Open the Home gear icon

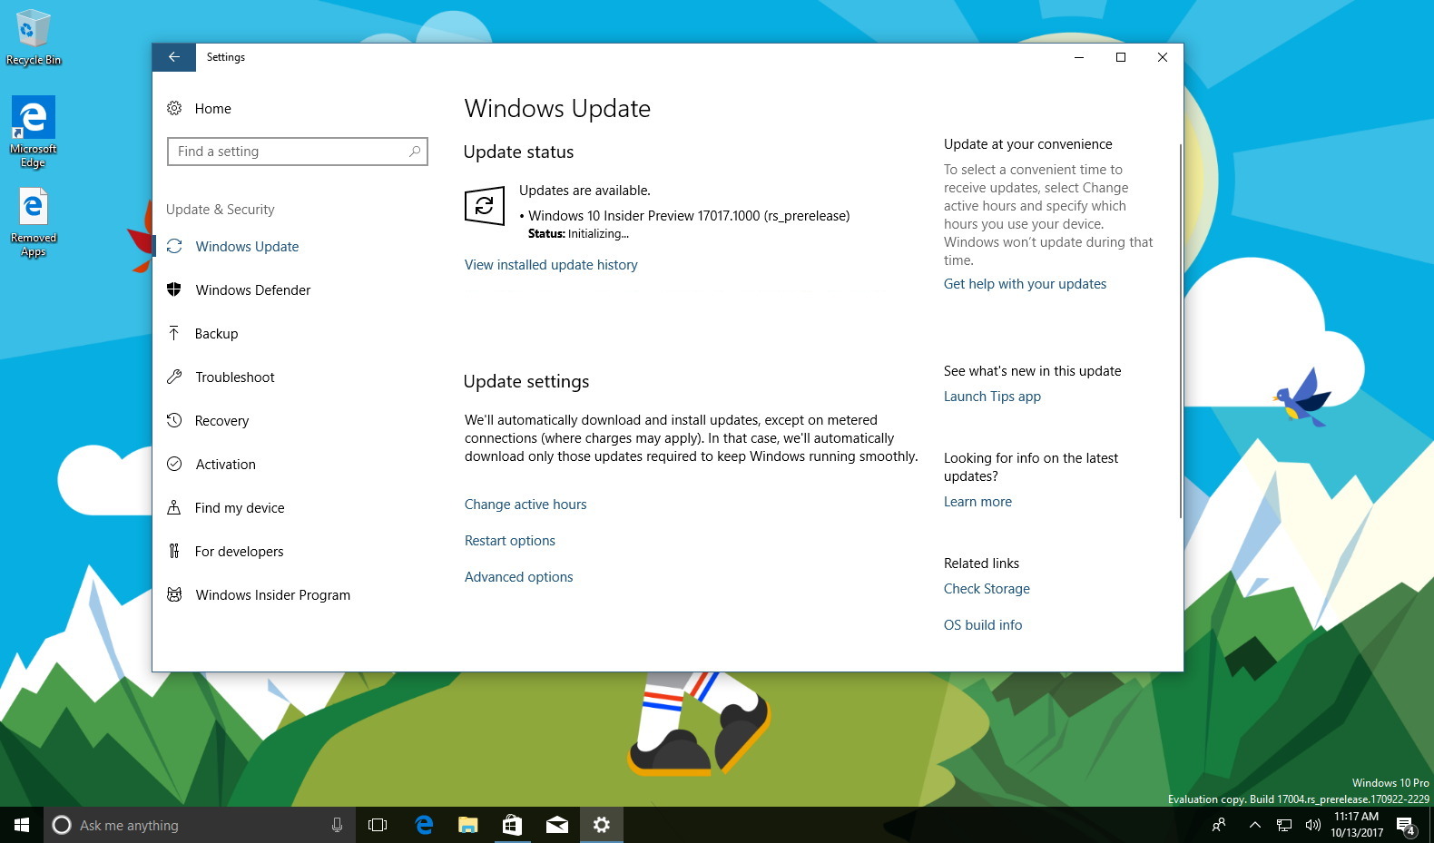click(x=174, y=108)
